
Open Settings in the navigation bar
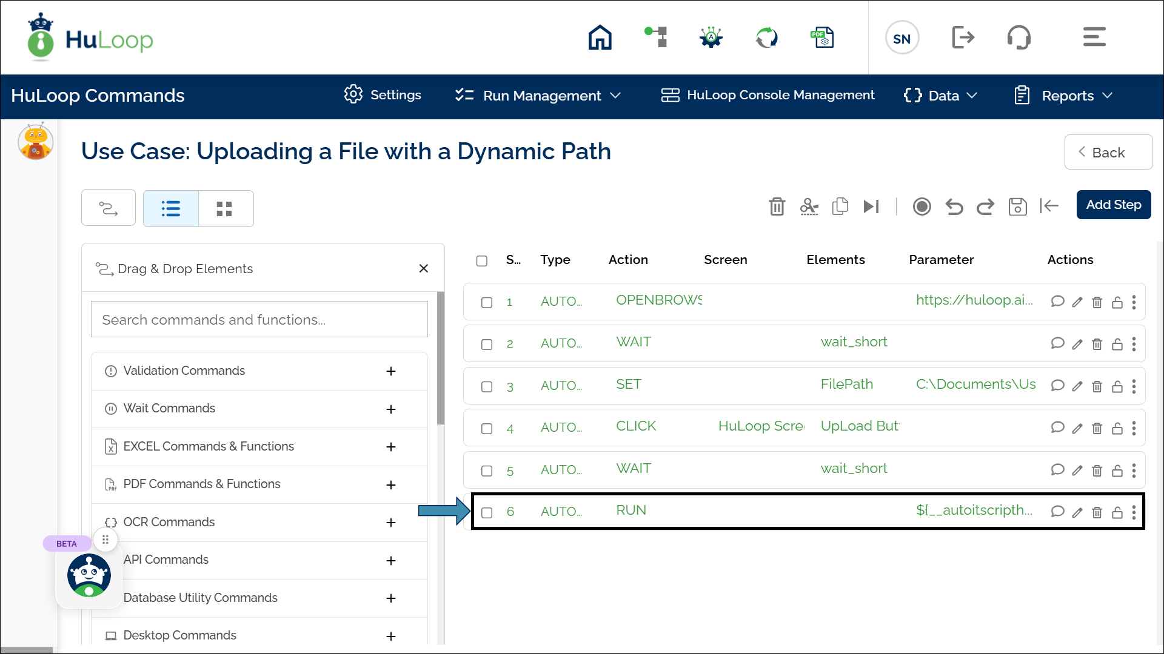(x=383, y=95)
